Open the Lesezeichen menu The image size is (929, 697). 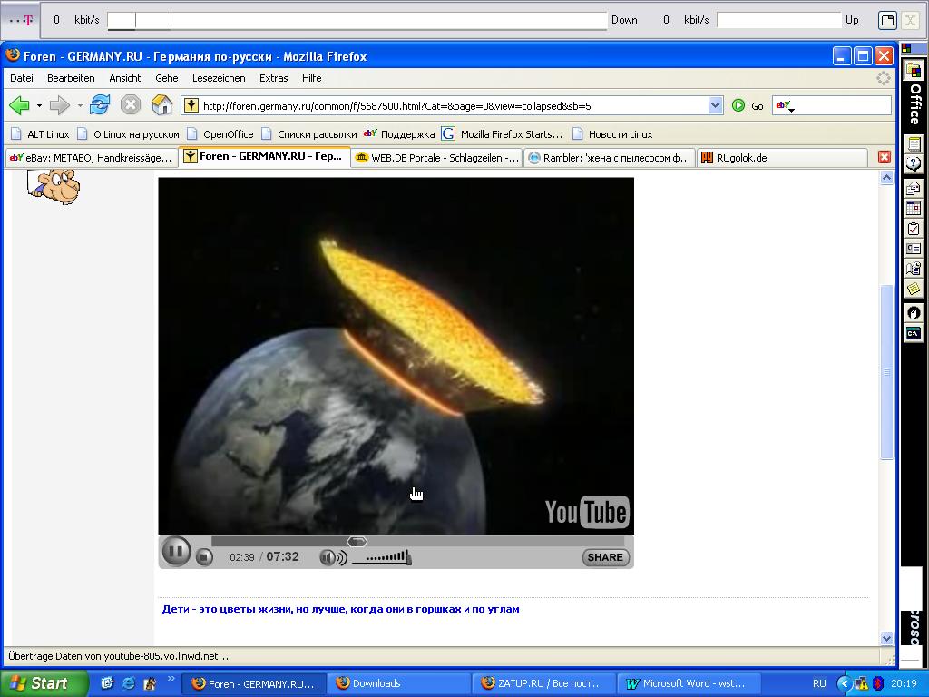[x=218, y=78]
